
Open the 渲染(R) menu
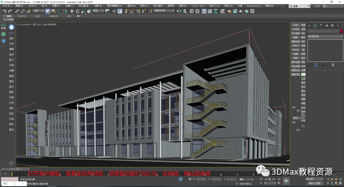pyautogui.click(x=183, y=6)
